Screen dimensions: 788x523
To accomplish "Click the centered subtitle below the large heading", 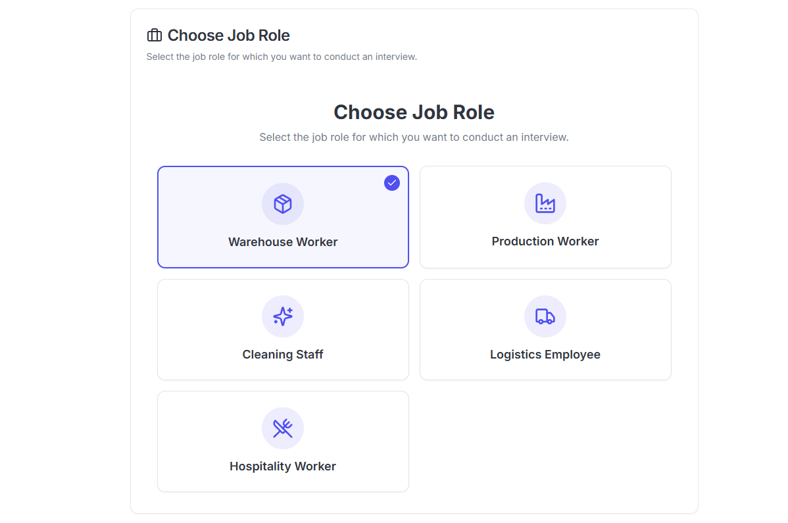I will (414, 137).
